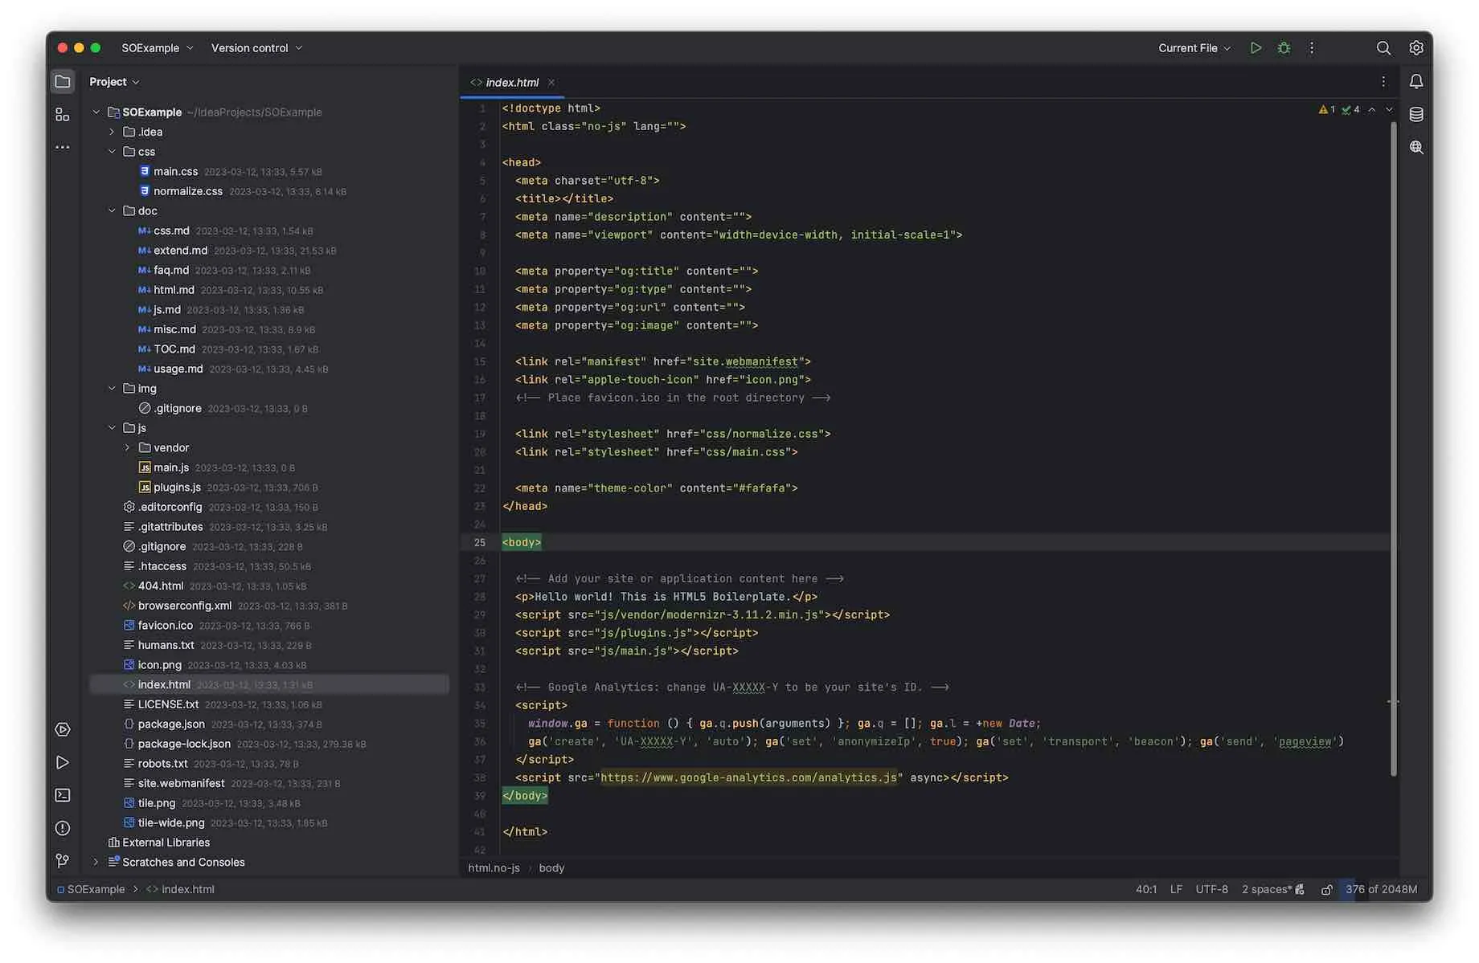This screenshot has width=1479, height=963.
Task: Open line:column 40:1 indicator
Action: coord(1146,890)
